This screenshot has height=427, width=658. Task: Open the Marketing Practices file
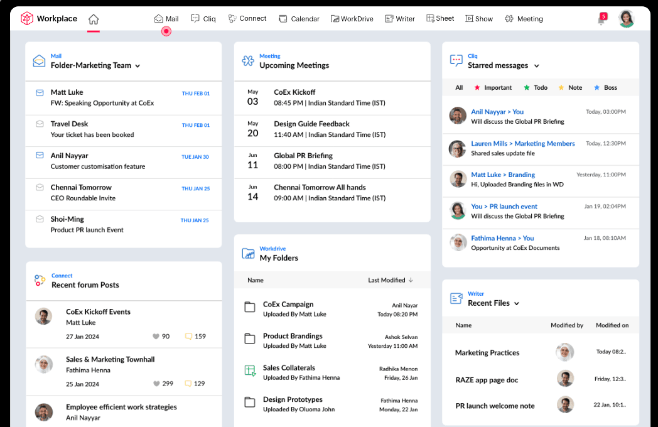tap(487, 353)
